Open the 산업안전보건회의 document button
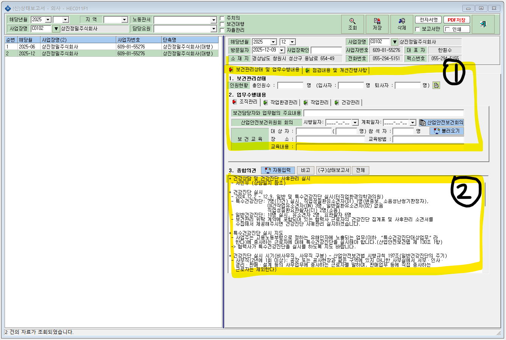The width and height of the screenshot is (506, 340). click(441, 122)
